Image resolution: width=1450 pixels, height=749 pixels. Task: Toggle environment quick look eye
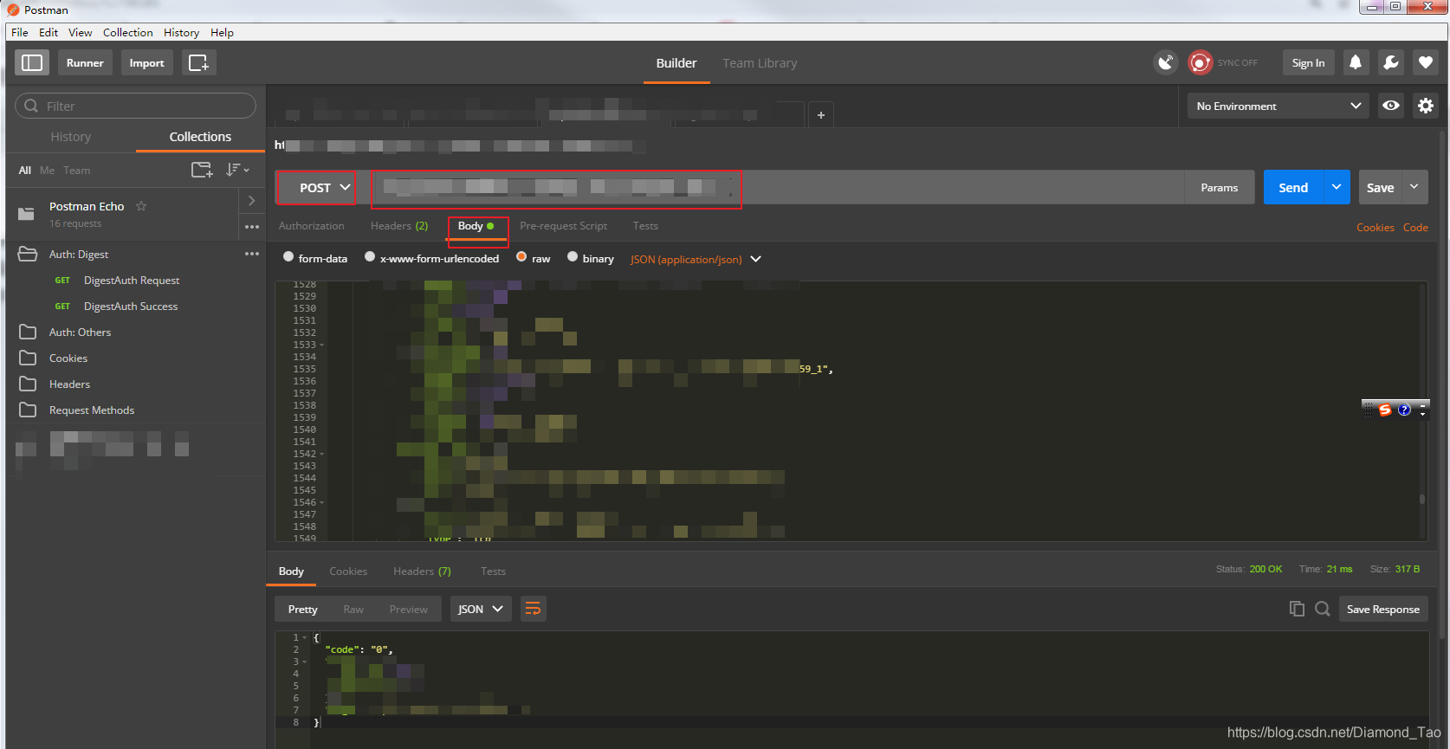tap(1391, 106)
